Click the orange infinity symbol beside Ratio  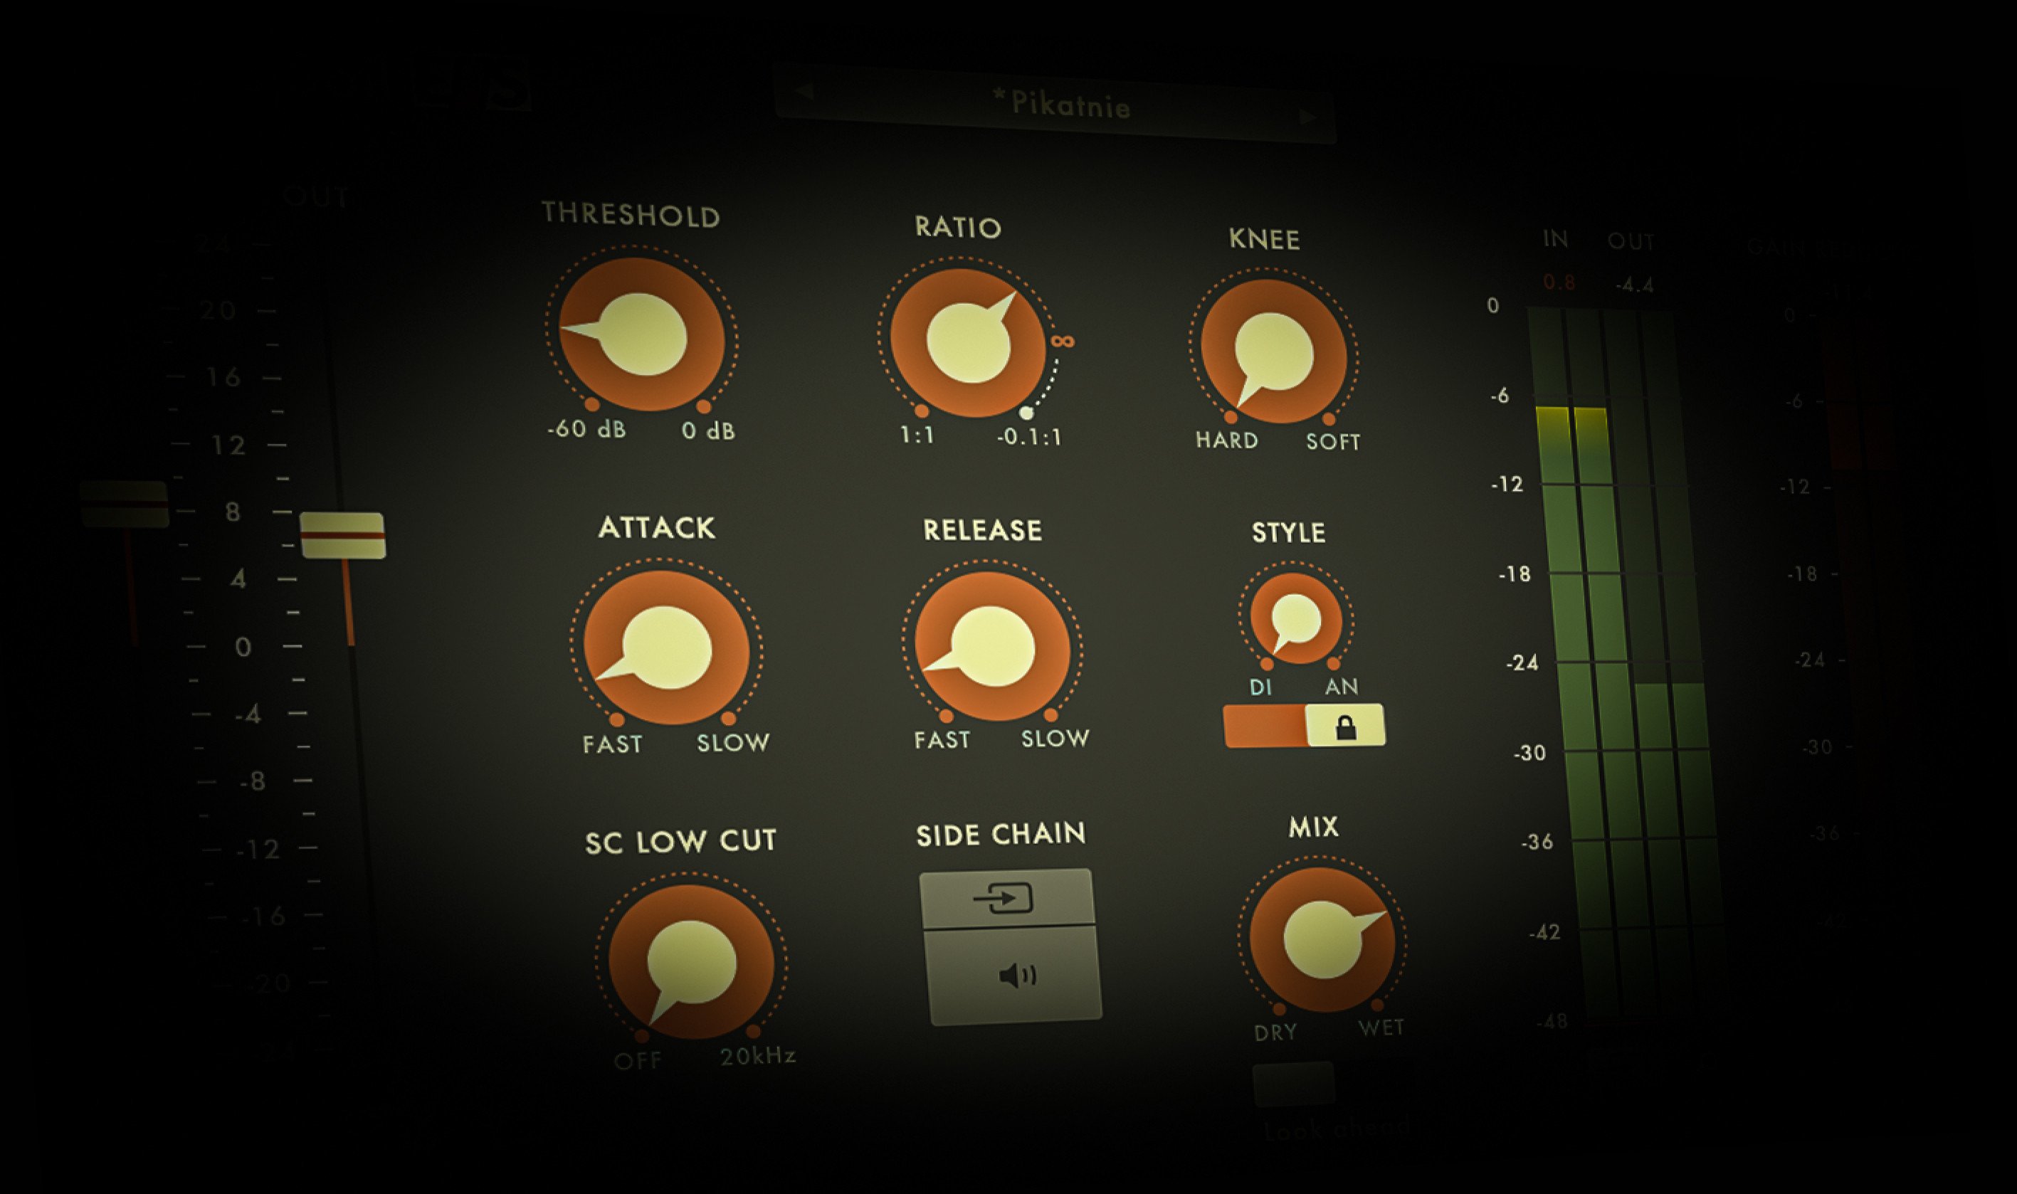click(1062, 342)
